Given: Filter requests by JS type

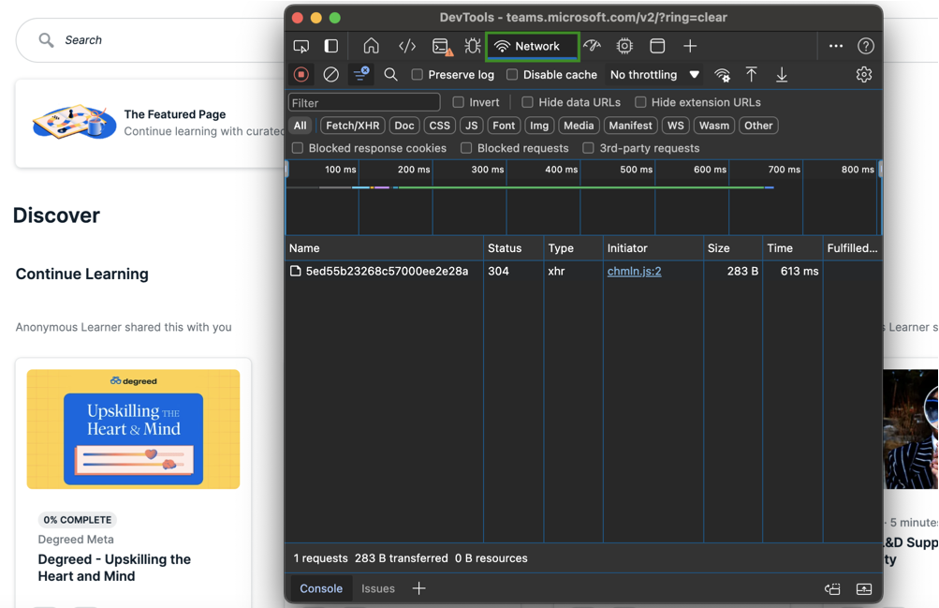Looking at the screenshot, I should (x=472, y=126).
